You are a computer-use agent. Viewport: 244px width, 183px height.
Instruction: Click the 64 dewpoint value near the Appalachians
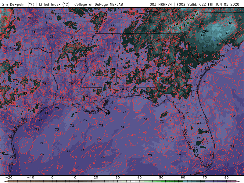click(x=185, y=25)
